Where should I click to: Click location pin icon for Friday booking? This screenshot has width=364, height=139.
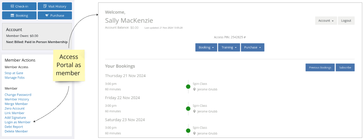coord(194,111)
